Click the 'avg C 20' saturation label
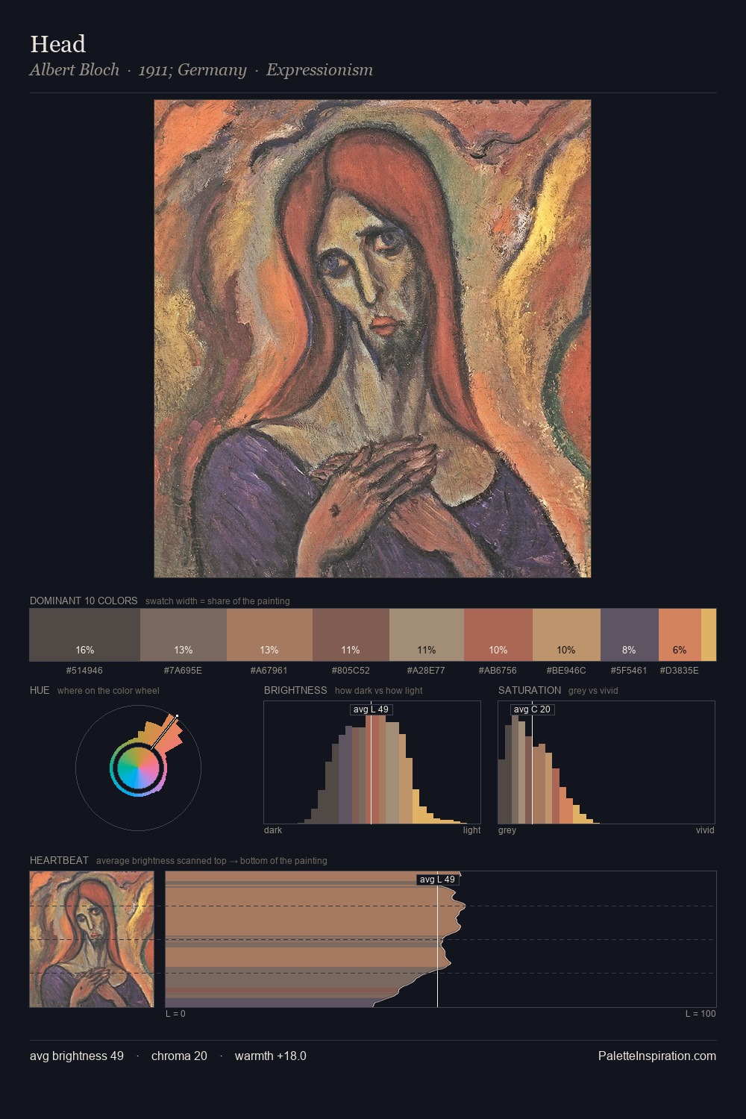 point(532,709)
